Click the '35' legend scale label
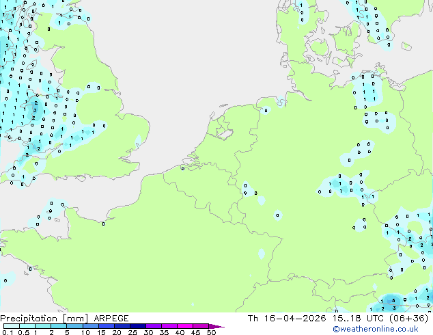 pos(165,332)
